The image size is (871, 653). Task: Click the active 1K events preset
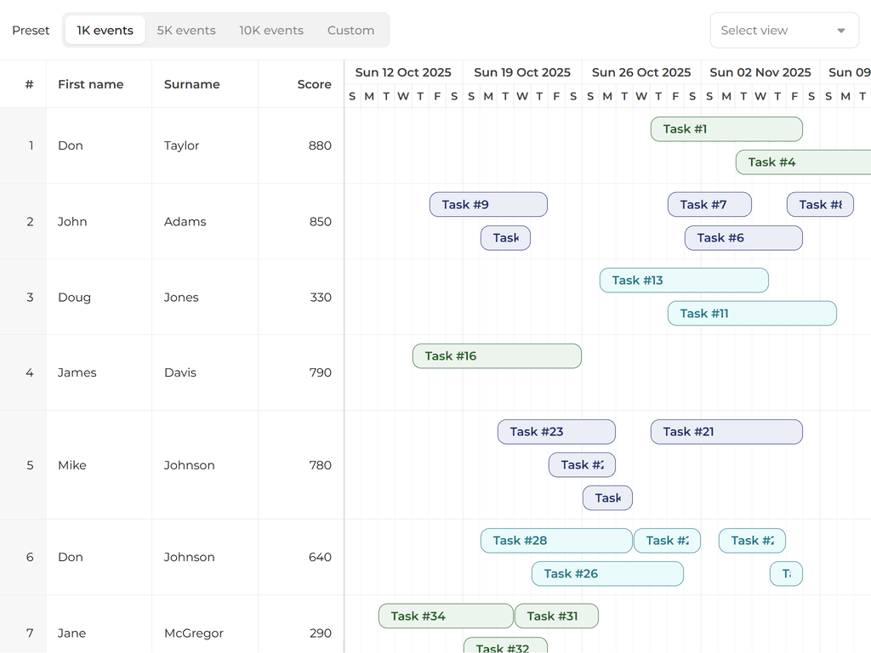point(104,30)
